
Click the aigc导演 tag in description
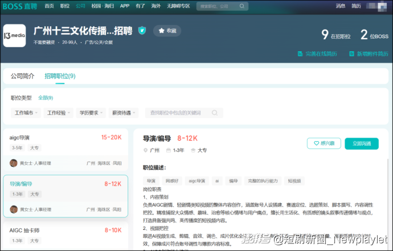197,181
